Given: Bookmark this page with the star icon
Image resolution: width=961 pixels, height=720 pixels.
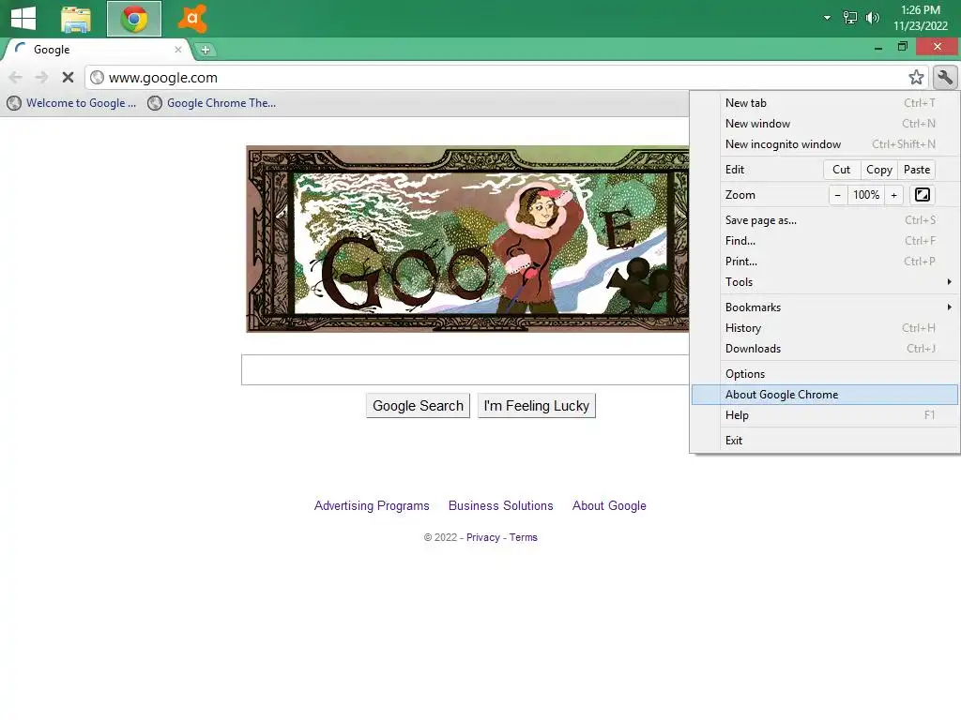Looking at the screenshot, I should [x=916, y=78].
